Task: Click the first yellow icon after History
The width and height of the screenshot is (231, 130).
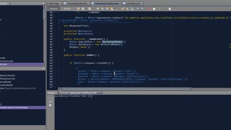Action: (78, 9)
